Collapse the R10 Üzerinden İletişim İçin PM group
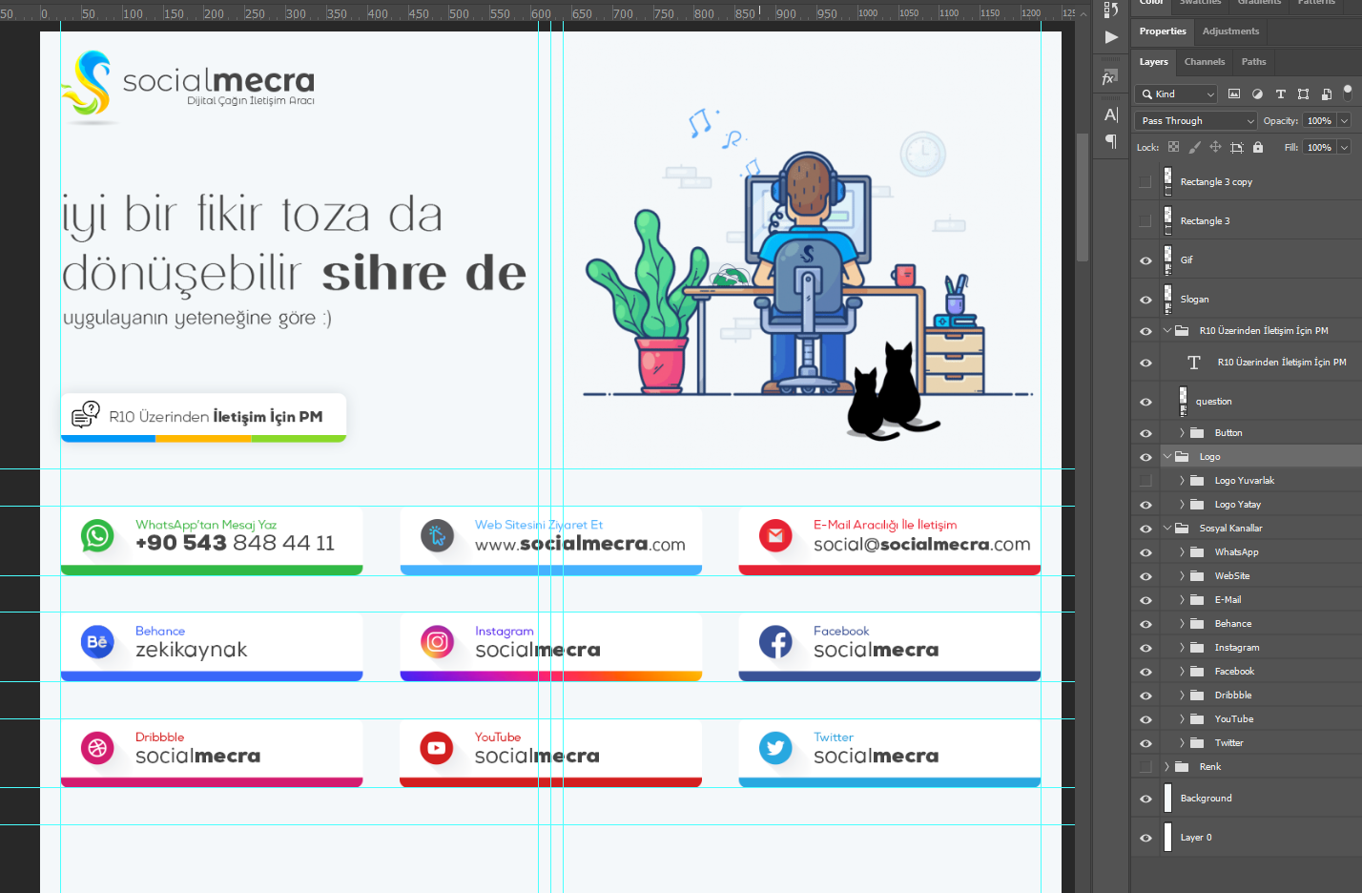This screenshot has width=1362, height=893. (1166, 331)
